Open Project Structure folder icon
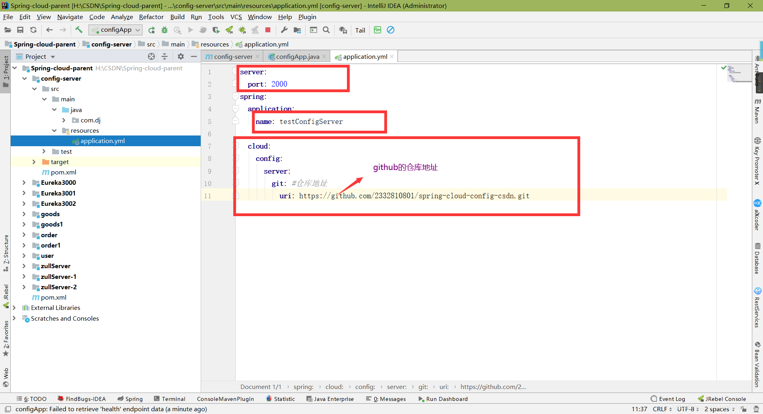The height and width of the screenshot is (414, 763). tap(297, 30)
